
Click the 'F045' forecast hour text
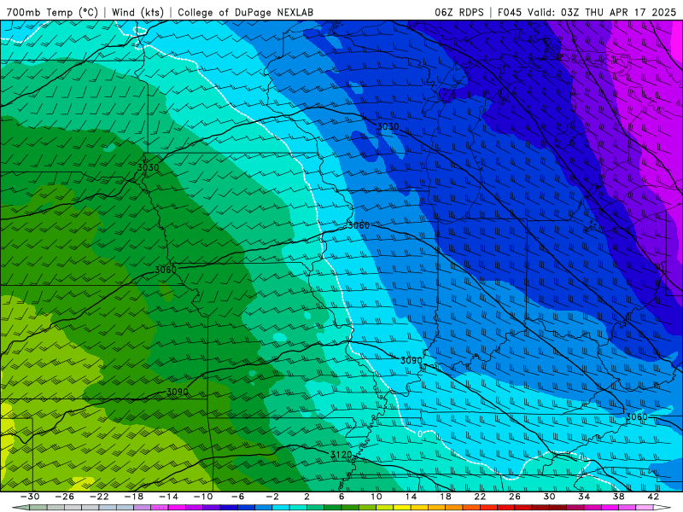(510, 12)
